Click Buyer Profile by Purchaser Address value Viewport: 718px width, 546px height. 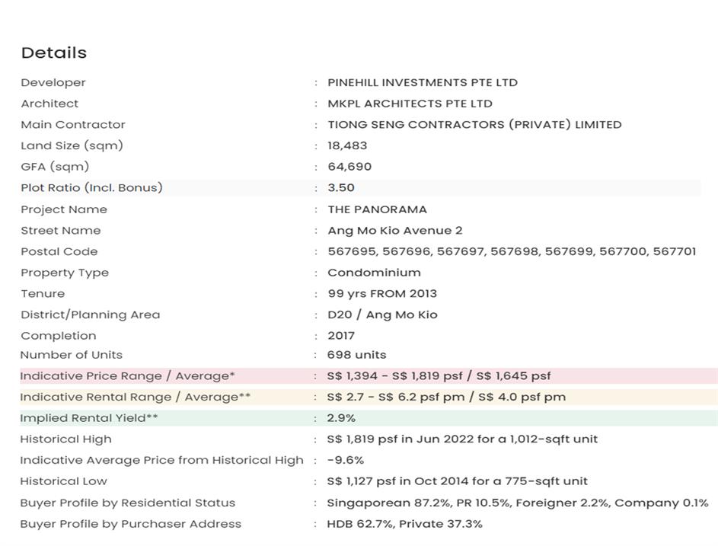click(x=404, y=524)
